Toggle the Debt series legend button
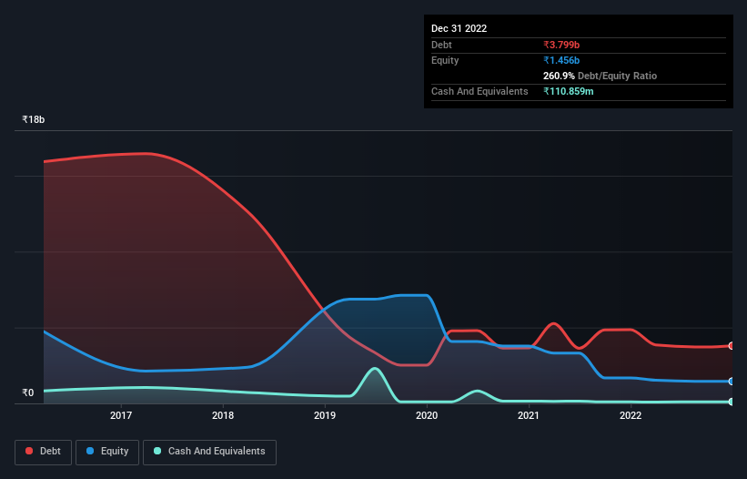Screen dimensions: 747x479 [43, 452]
